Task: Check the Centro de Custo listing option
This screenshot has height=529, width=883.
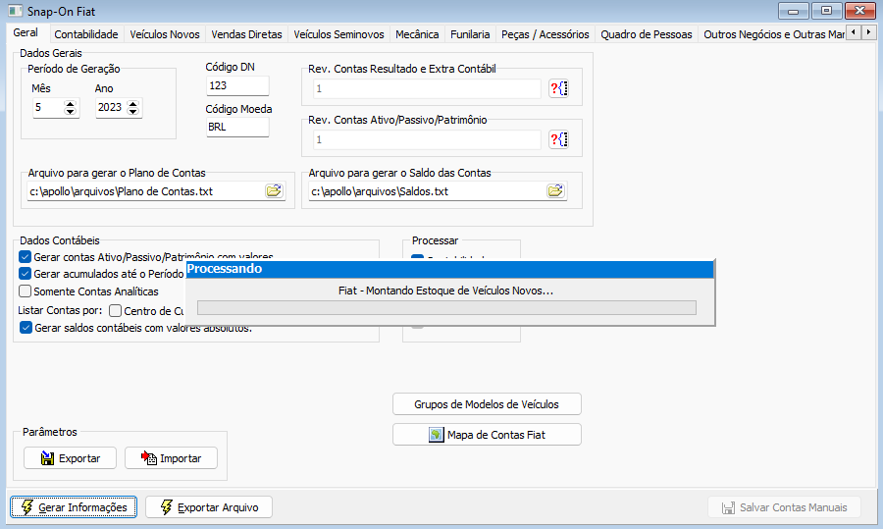Action: pos(116,310)
